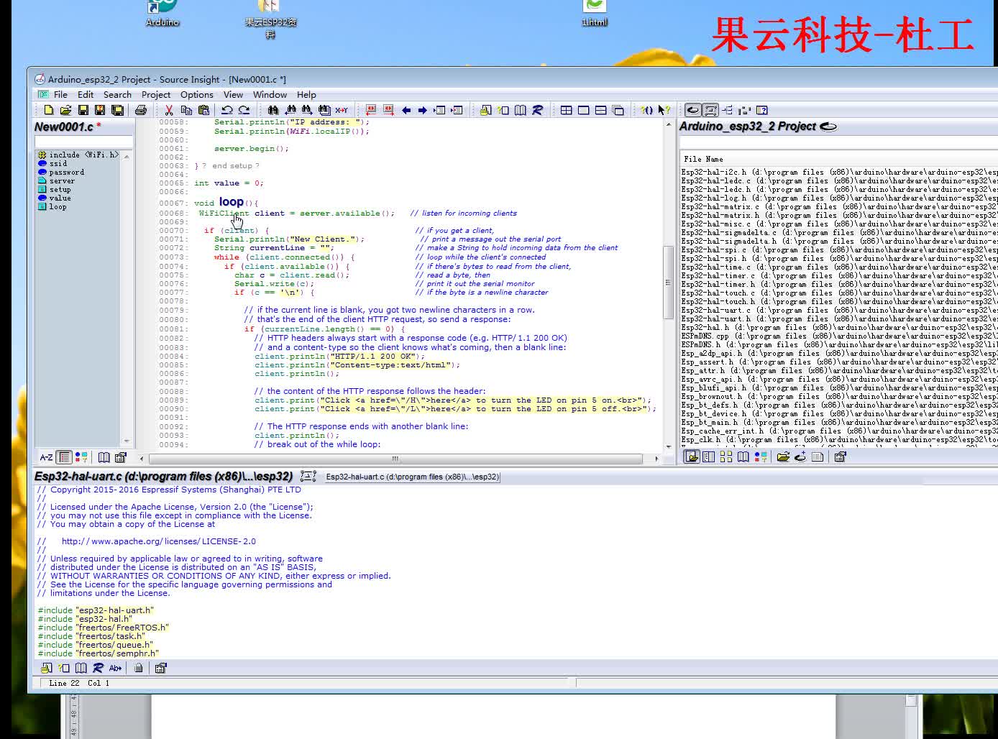Click the New File toolbar icon
Screen dimensions: 998x739
tap(48, 110)
